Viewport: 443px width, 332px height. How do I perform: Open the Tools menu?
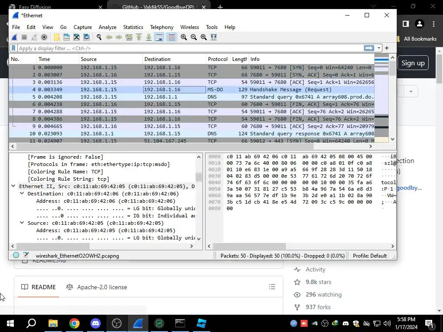coord(212,27)
